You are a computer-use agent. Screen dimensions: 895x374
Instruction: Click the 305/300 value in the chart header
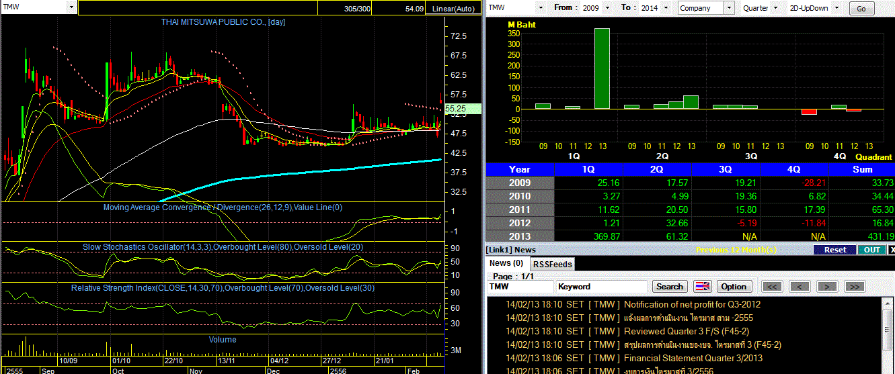point(356,9)
